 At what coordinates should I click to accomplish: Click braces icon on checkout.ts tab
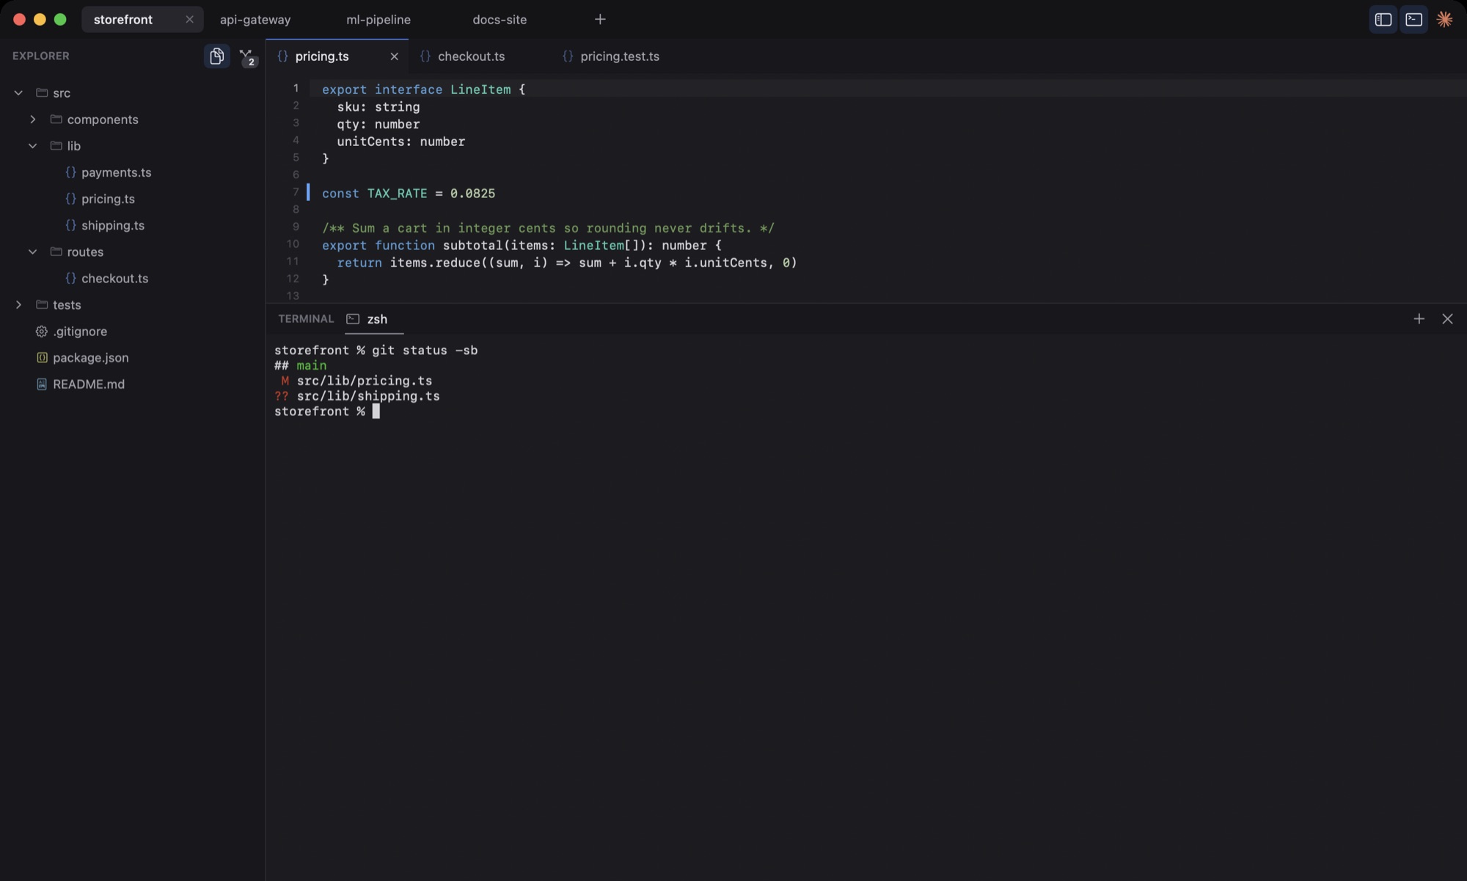425,56
